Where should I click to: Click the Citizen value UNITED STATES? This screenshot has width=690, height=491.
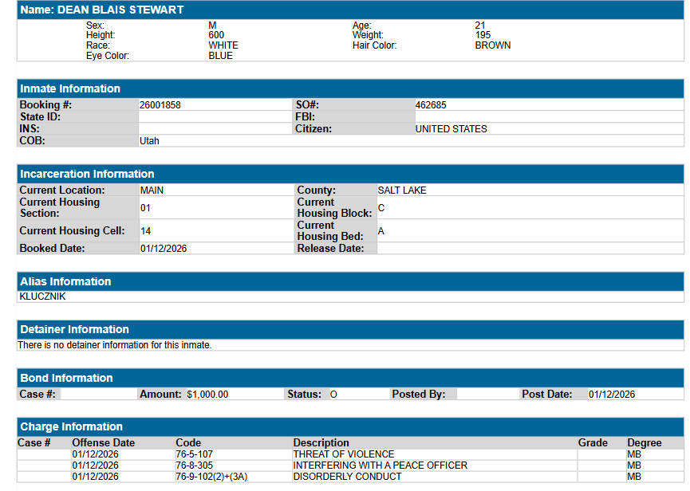point(451,129)
